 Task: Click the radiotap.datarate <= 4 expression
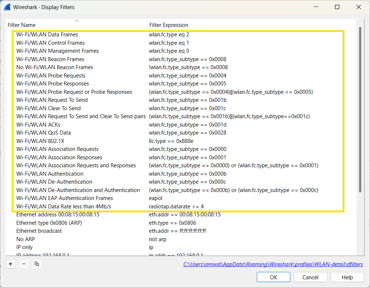[176, 207]
